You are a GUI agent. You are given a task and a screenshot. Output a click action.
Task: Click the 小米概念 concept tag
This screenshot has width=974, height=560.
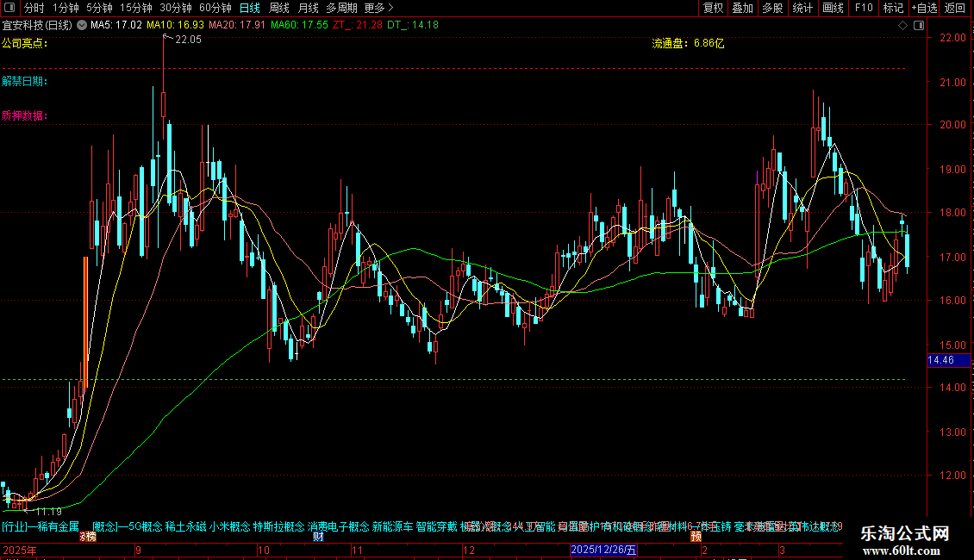click(230, 526)
